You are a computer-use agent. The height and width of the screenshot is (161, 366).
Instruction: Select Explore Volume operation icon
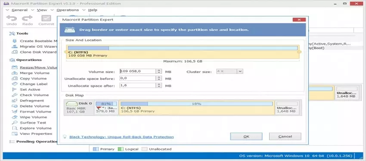tap(15, 128)
